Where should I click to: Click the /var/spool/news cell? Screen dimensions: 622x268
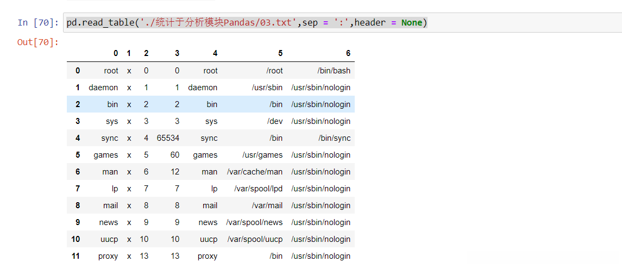pos(254,222)
